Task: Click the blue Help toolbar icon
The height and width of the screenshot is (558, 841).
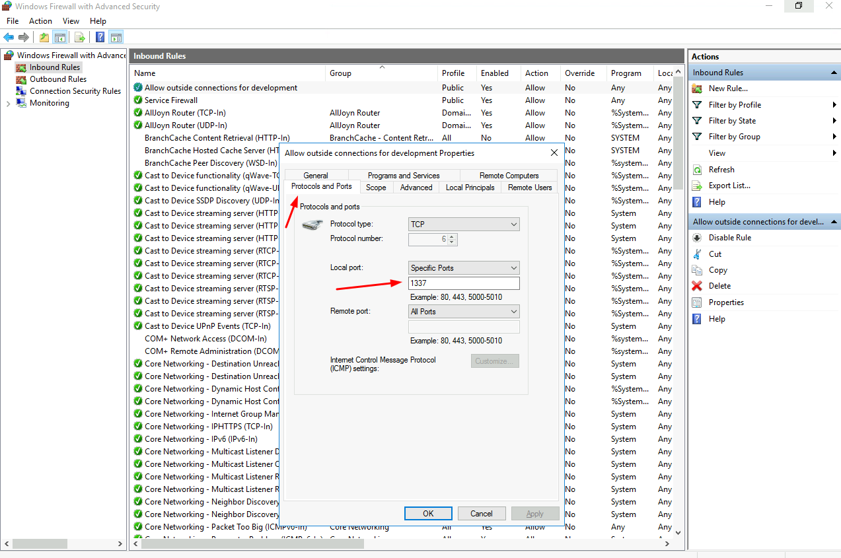Action: tap(100, 38)
